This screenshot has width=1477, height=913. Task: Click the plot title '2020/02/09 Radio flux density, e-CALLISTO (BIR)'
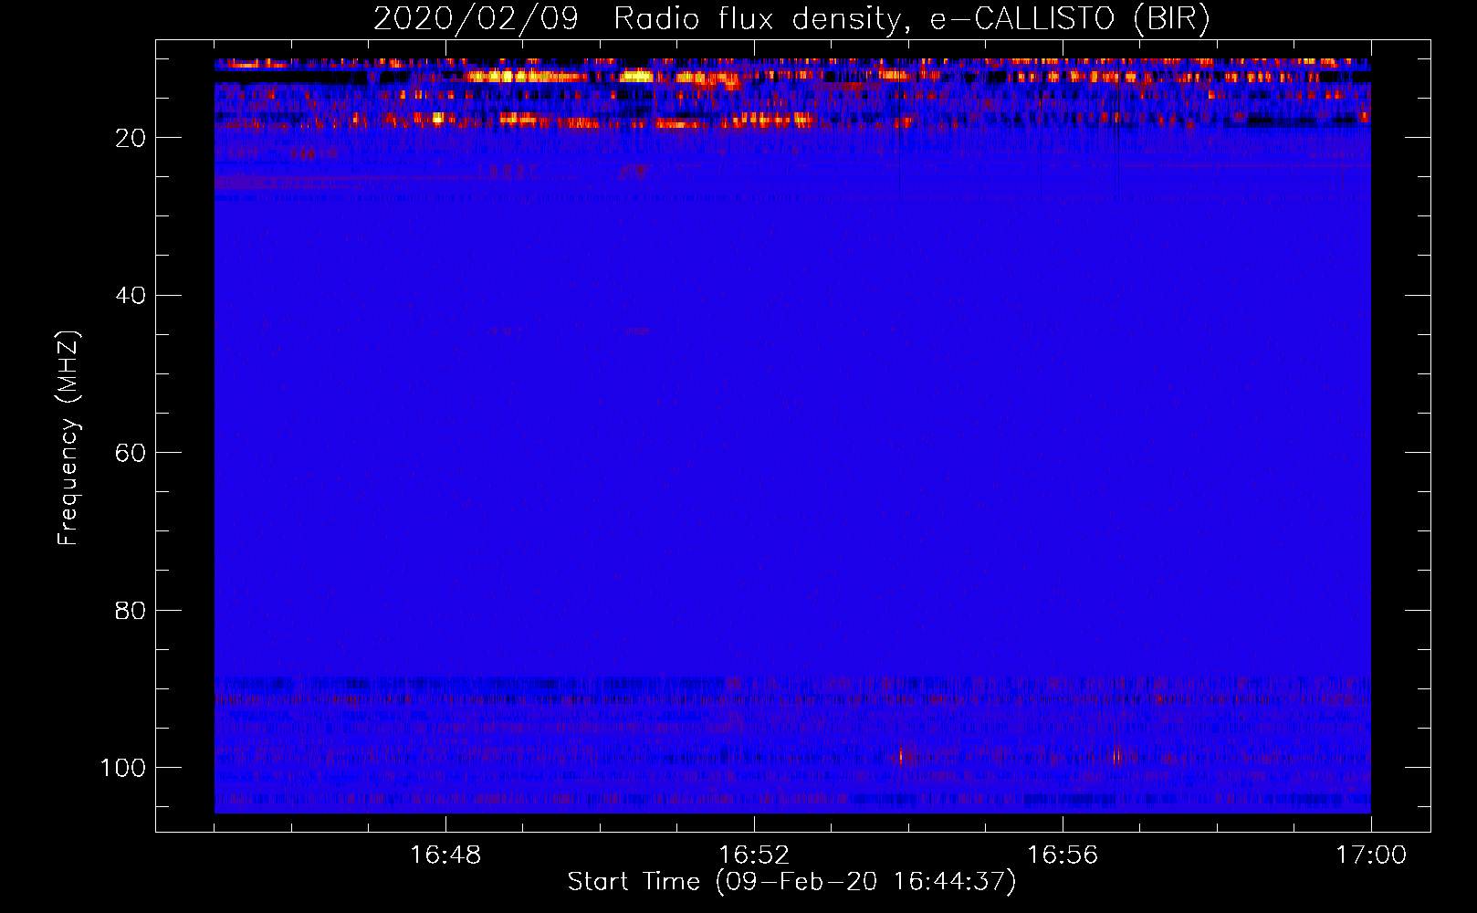tap(791, 19)
